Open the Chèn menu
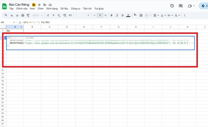Viewport: 208px width, 127px height. [x=40, y=9]
